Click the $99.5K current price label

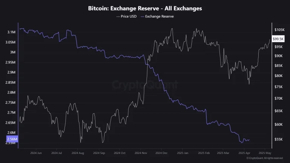[278, 39]
